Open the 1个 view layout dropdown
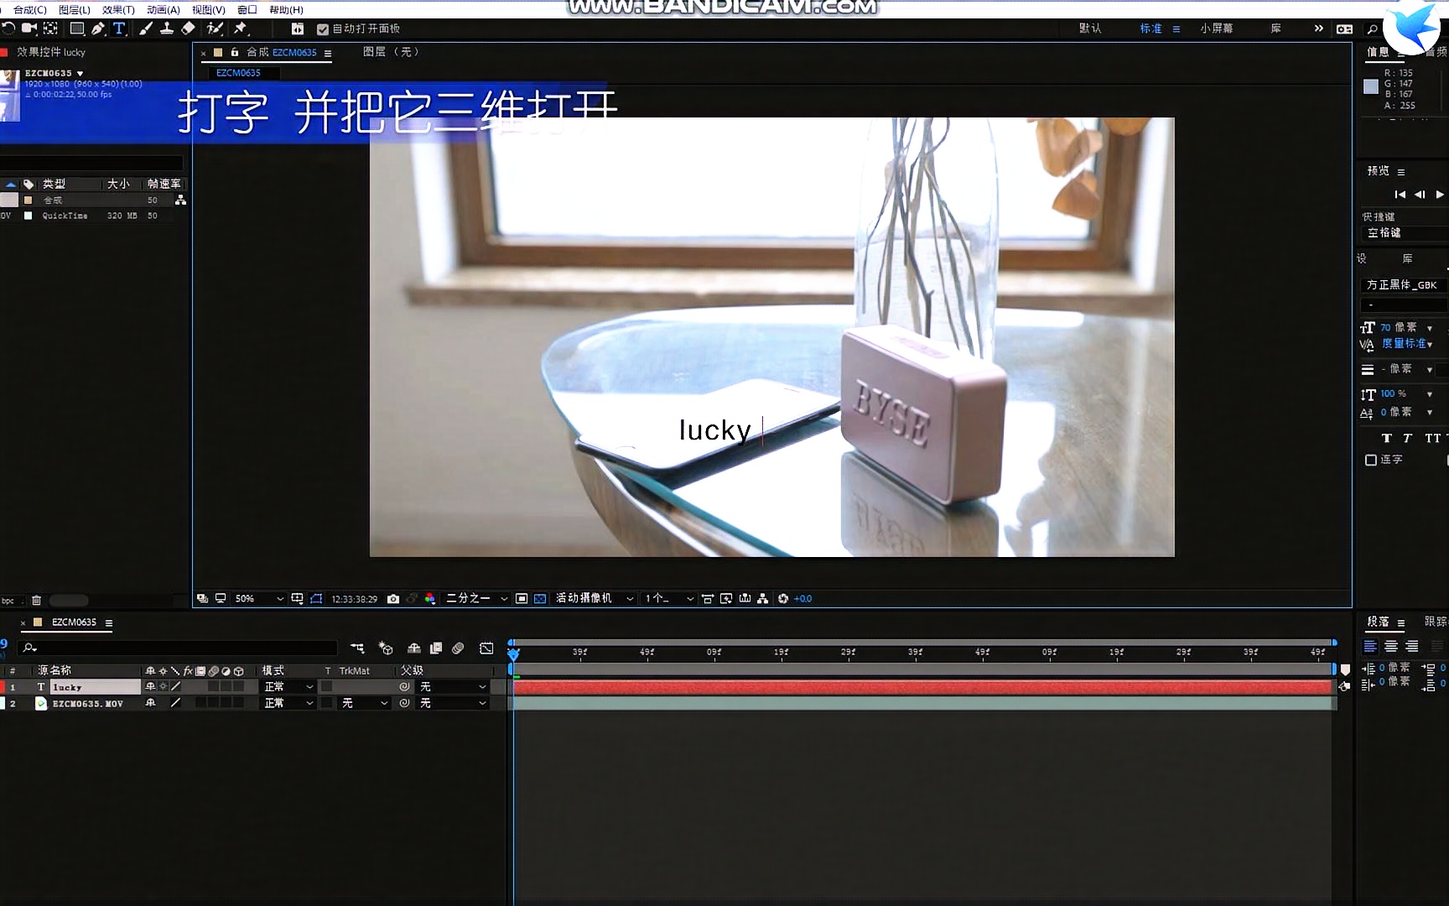This screenshot has width=1449, height=906. (x=668, y=599)
